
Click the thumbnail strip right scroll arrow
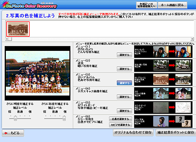(192, 39)
